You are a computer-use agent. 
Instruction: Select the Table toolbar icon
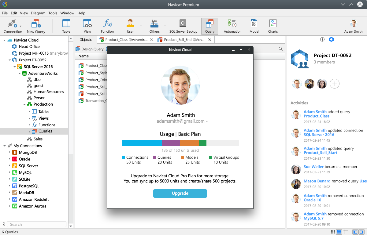coord(66,26)
